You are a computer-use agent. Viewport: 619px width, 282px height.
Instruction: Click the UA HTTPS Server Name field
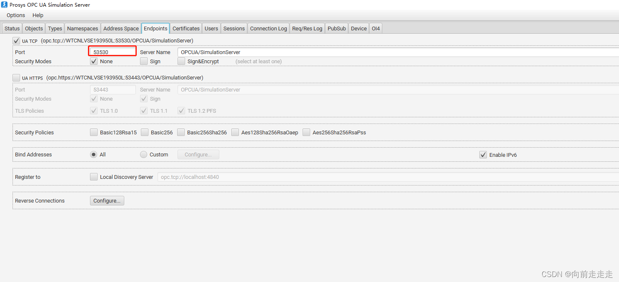pos(398,89)
